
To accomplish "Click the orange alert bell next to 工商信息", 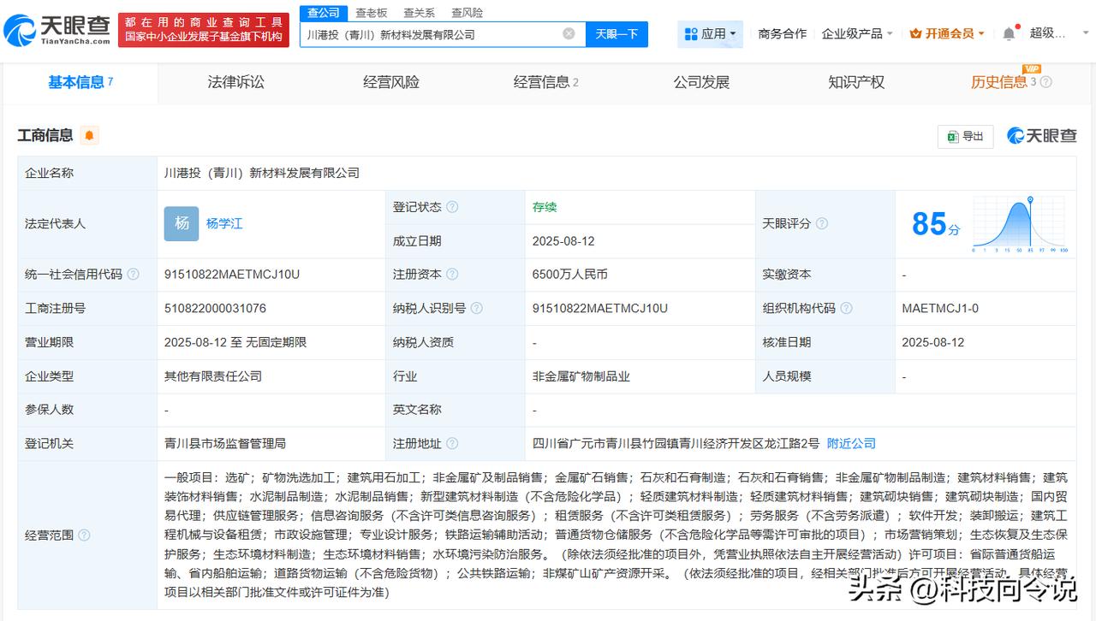I will coord(89,135).
